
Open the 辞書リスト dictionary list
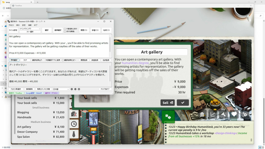point(95,30)
